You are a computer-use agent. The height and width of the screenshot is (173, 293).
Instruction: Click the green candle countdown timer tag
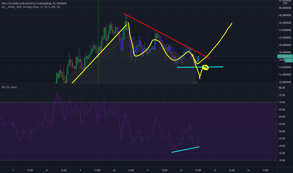289,60
